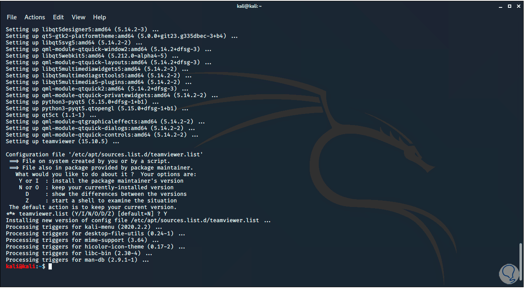Click 'Setting up libqt5webkit5:amd64' line
This screenshot has width=524, height=288.
click(92, 56)
